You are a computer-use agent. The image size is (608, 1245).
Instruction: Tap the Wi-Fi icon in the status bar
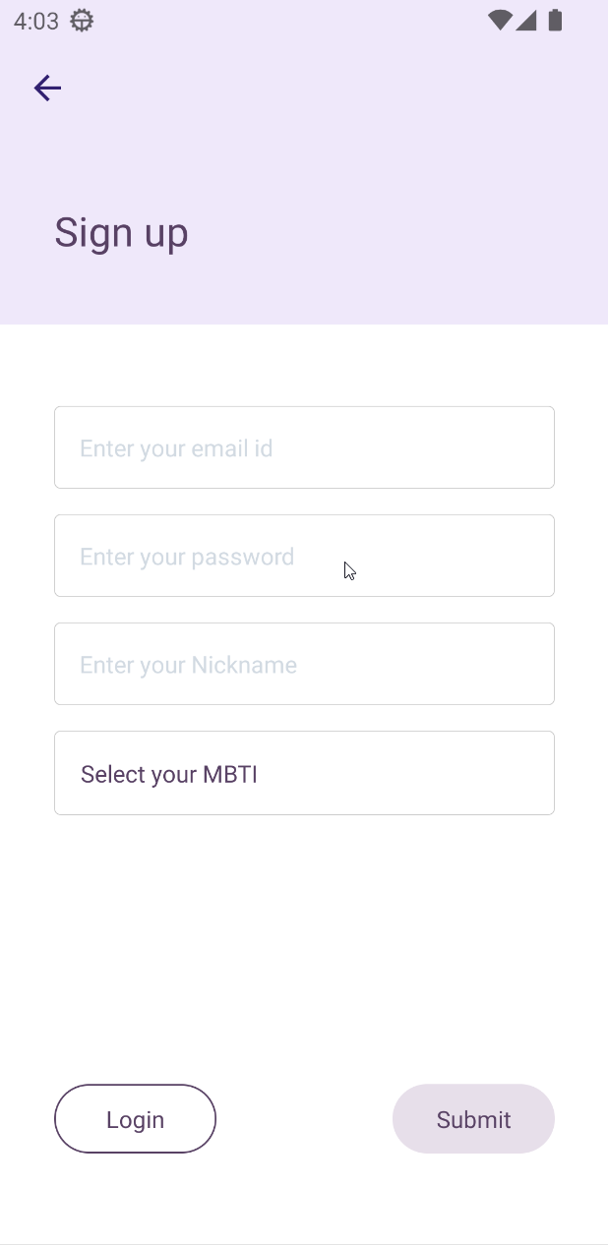(x=500, y=20)
